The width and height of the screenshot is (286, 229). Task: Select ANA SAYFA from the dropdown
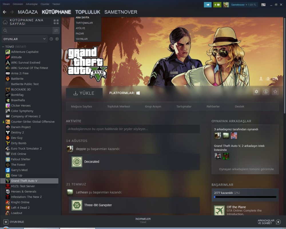(x=82, y=17)
